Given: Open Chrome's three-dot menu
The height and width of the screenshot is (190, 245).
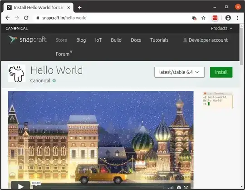Looking at the screenshot, I should click(237, 18).
